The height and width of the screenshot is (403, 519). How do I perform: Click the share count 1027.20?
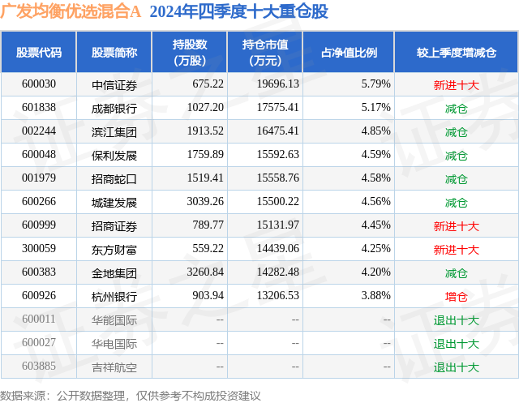(205, 107)
